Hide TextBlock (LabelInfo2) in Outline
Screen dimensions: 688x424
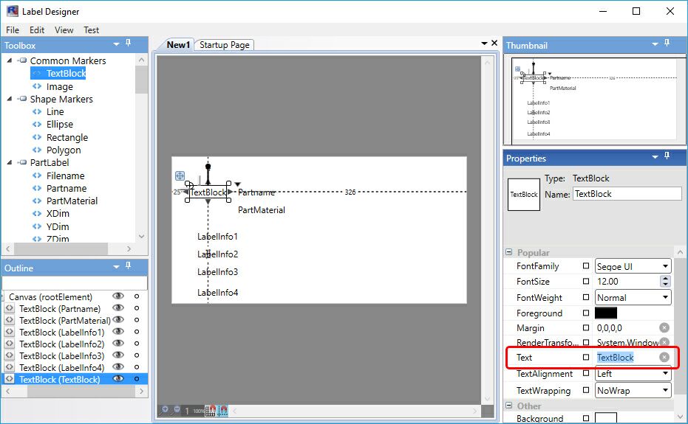(x=118, y=344)
